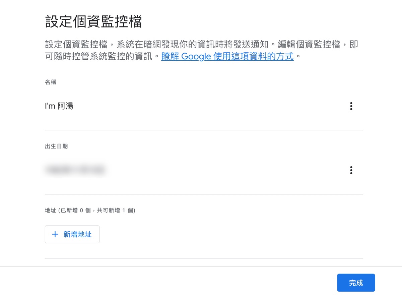Click the 地址 (已新增 0 個) section label

tap(90, 210)
